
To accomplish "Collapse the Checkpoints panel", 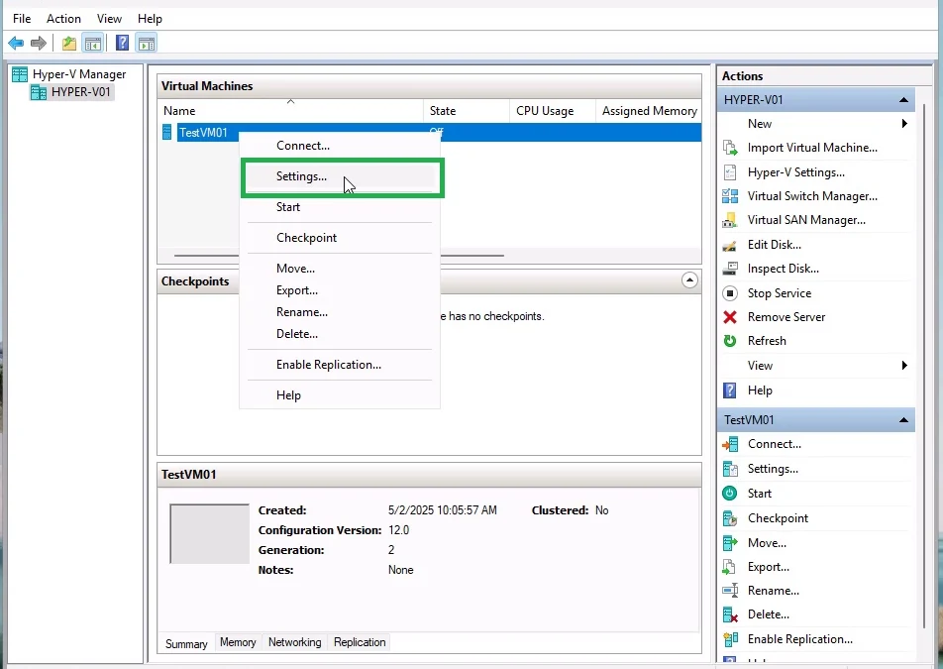I will [x=689, y=280].
